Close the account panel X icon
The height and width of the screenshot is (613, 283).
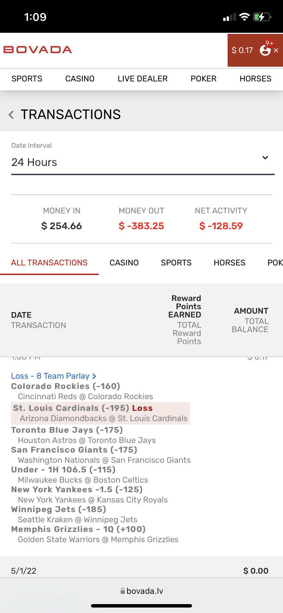tap(276, 51)
